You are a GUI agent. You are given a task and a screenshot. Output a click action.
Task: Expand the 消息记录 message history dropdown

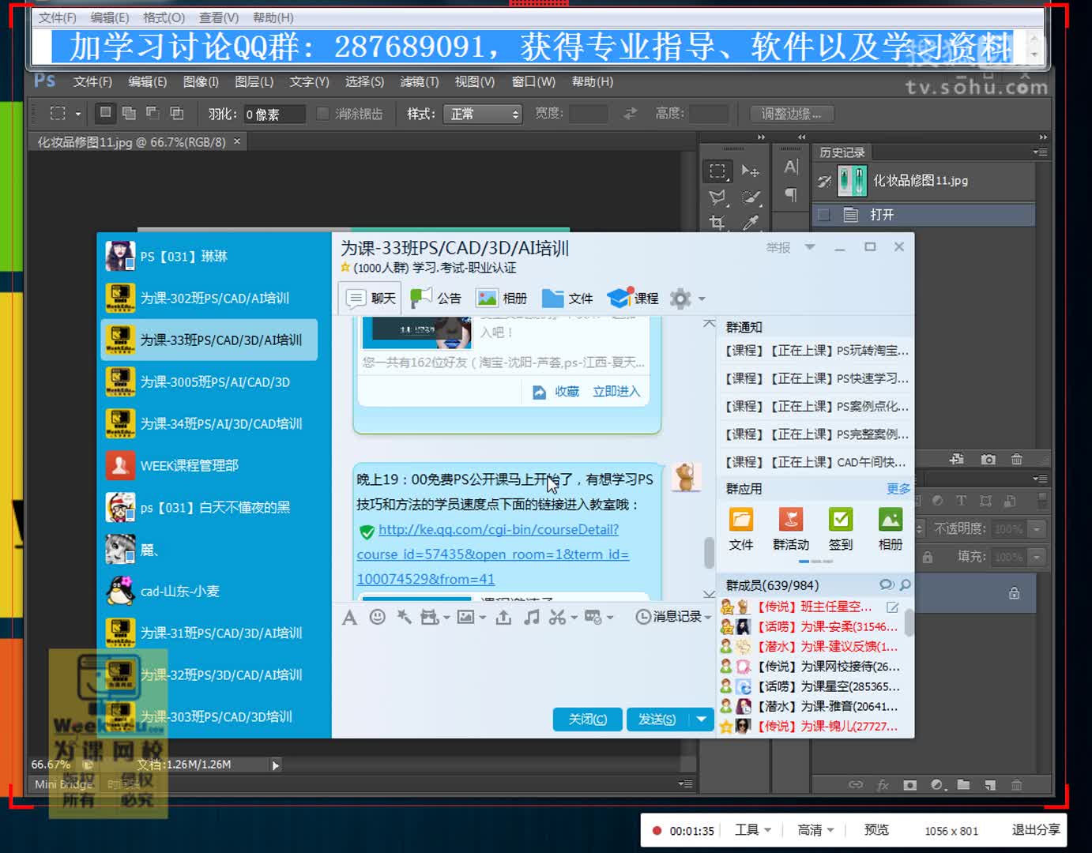[x=707, y=618]
